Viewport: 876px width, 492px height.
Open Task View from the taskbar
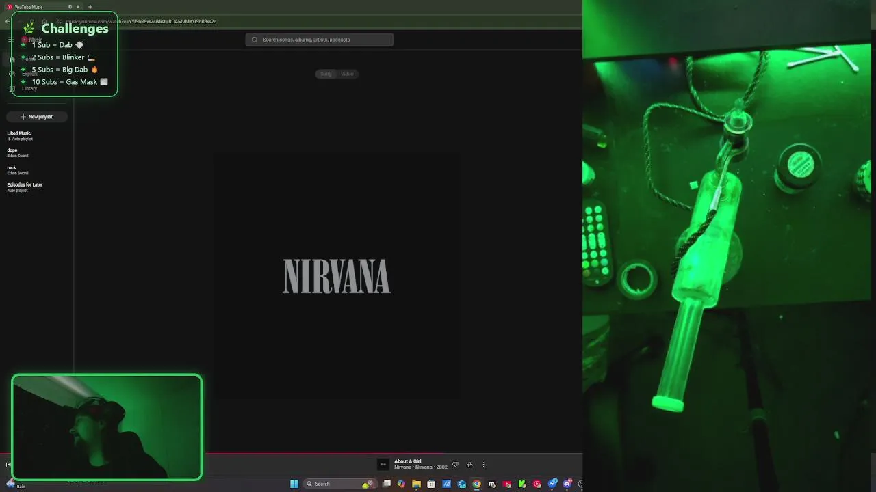pos(387,484)
